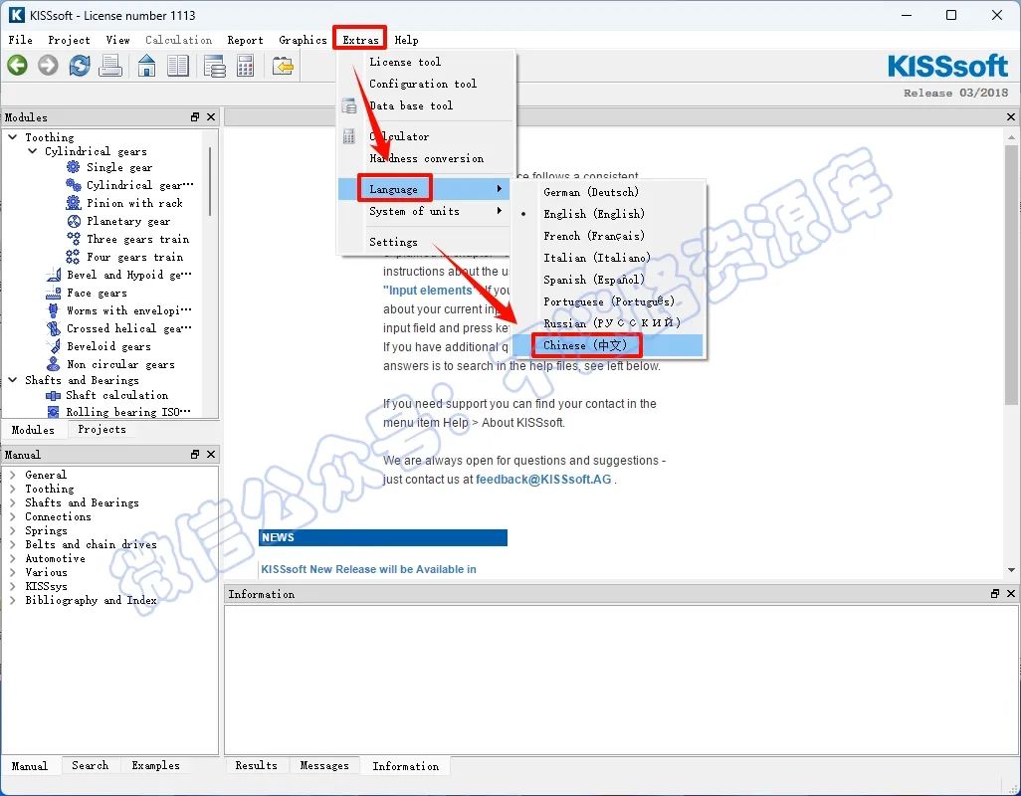Expand KISSsys in the Manual tree
The image size is (1021, 796).
point(12,586)
